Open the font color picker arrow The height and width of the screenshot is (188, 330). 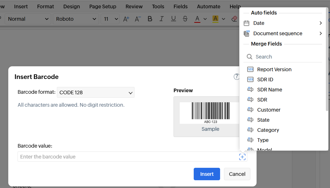coord(205,19)
